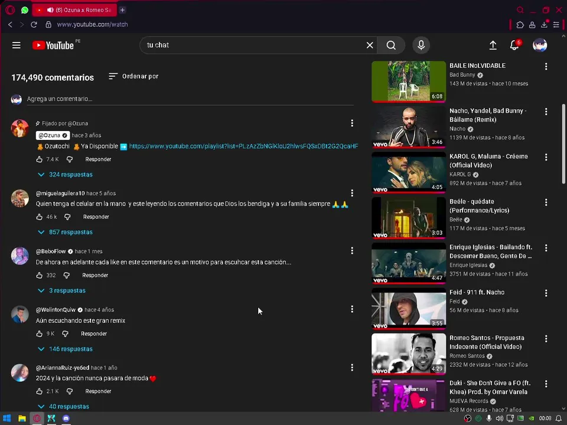Screen dimensions: 567x425
Task: Click the search magnifier button
Action: tap(391, 45)
